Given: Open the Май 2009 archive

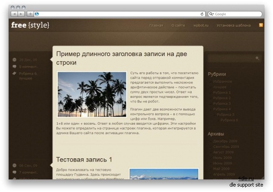Looking at the screenshot, I should tap(222, 169).
